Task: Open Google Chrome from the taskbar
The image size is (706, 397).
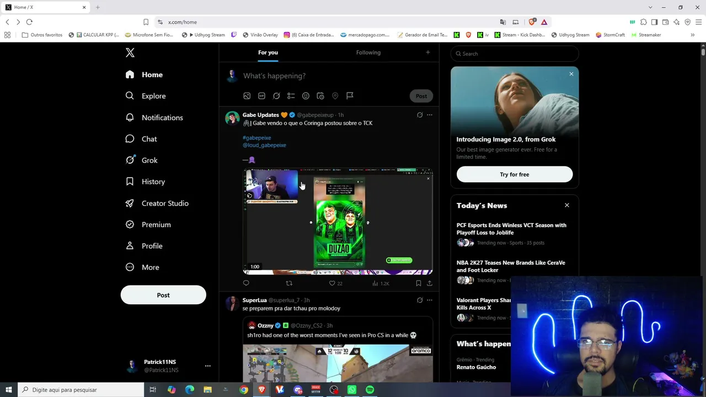Action: (244, 390)
